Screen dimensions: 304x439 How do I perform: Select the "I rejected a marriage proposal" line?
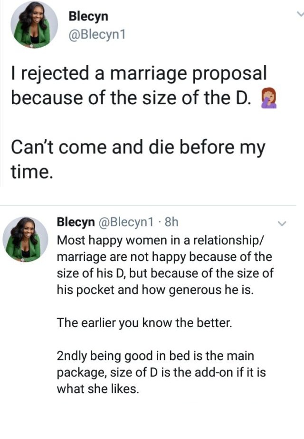139,74
